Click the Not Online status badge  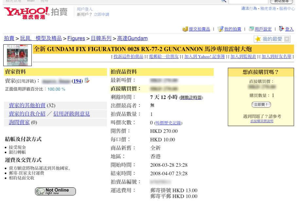(x=55, y=191)
